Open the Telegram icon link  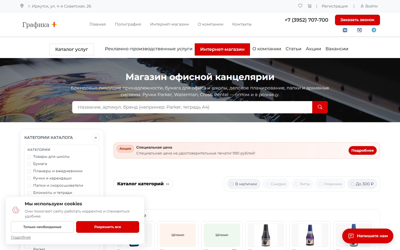[x=374, y=30]
